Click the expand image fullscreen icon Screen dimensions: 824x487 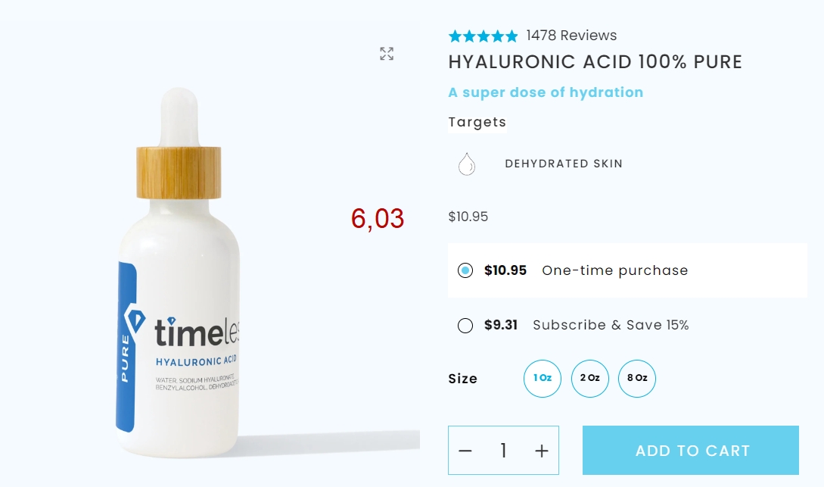tap(387, 54)
